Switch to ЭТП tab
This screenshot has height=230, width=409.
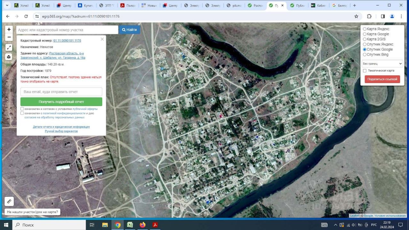point(107,5)
